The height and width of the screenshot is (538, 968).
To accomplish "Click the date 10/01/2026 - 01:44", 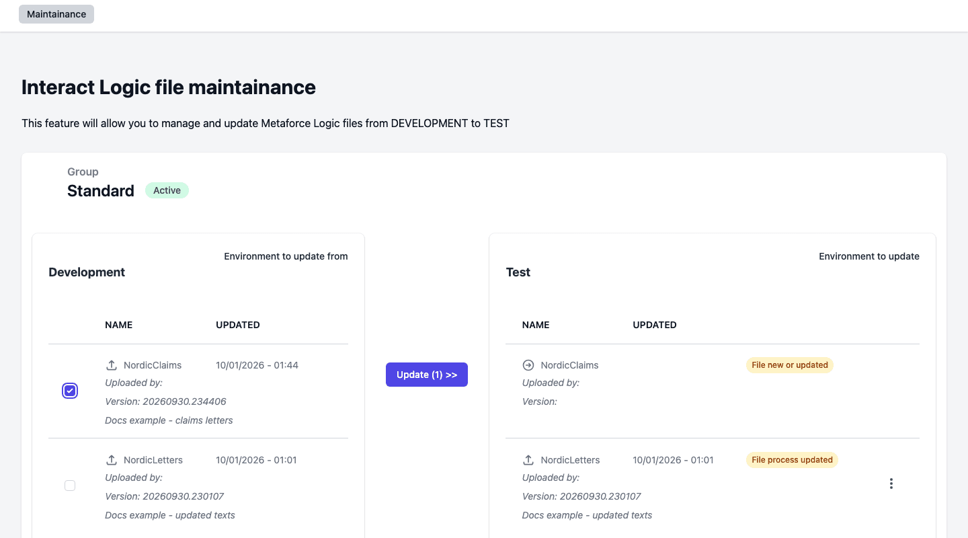I will pos(257,365).
